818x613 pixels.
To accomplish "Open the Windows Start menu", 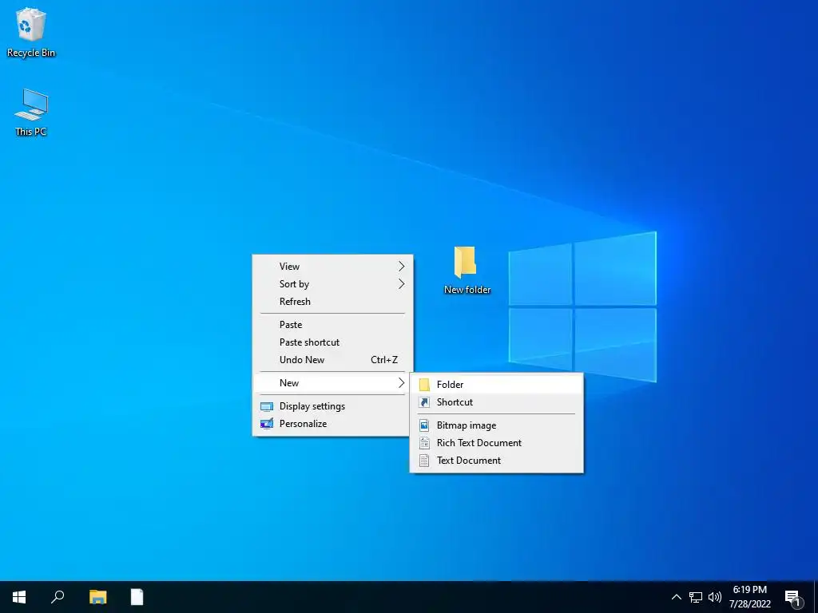I will pos(19,597).
